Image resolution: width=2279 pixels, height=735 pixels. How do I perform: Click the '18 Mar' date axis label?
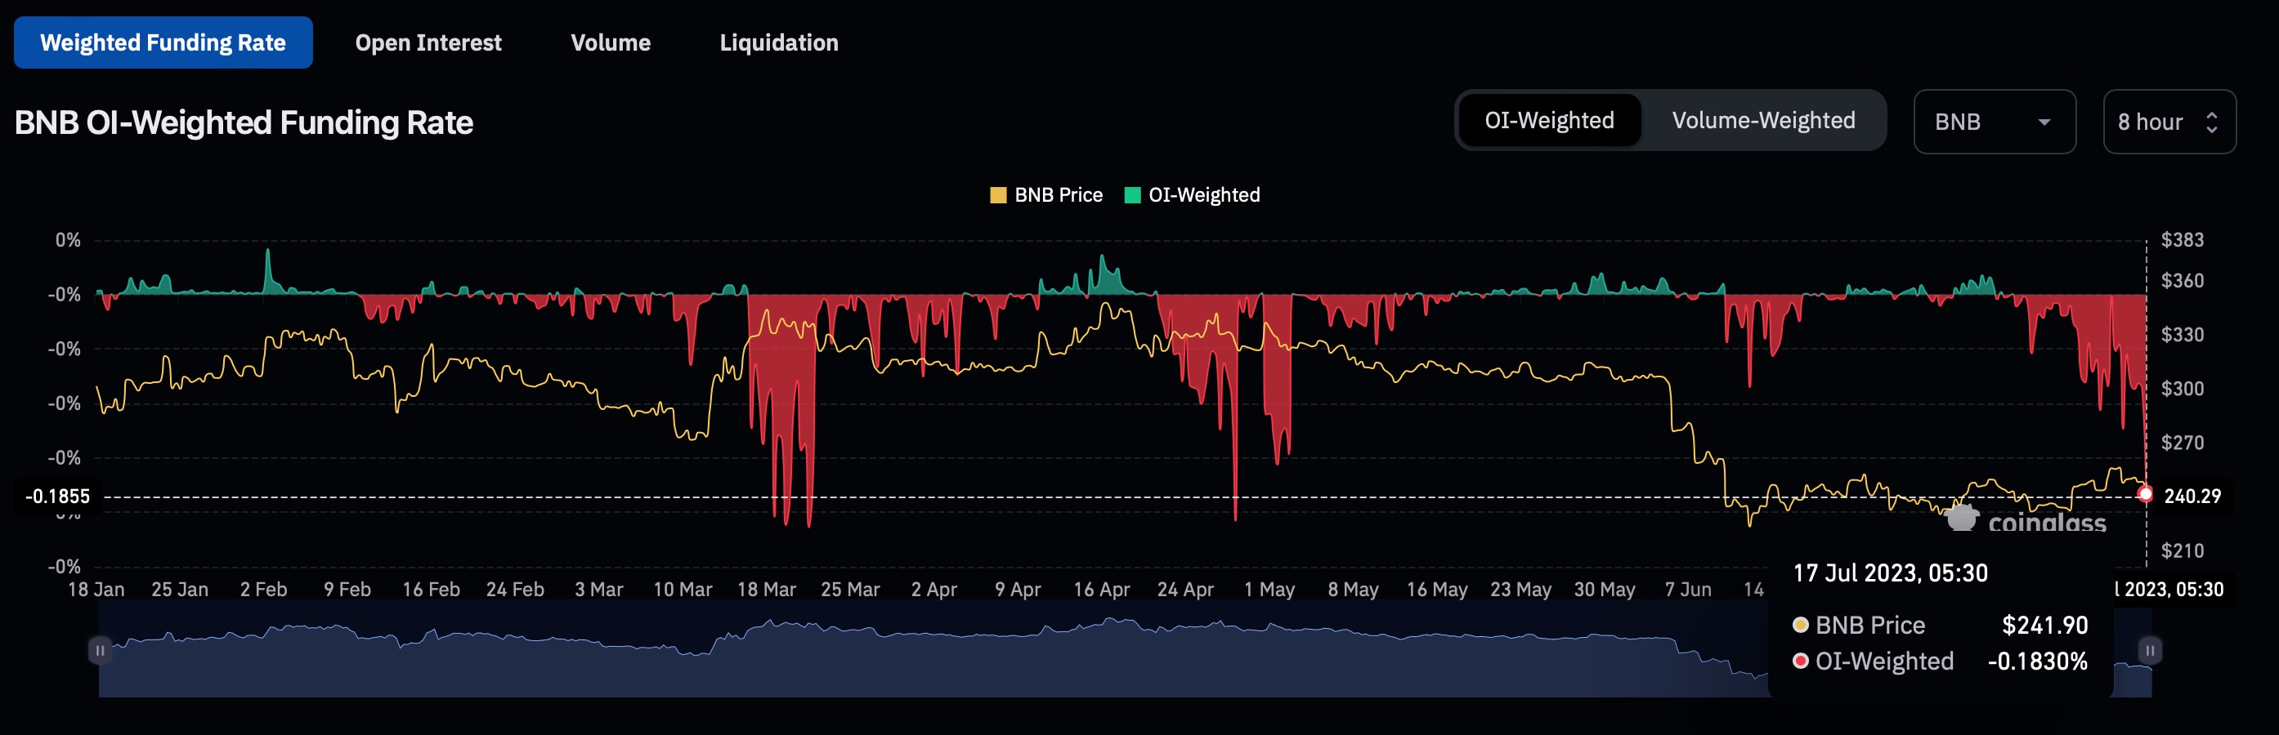click(766, 590)
